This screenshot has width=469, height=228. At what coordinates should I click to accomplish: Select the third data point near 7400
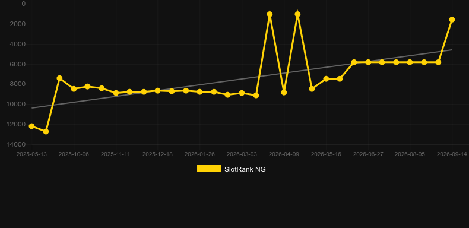tap(59, 78)
